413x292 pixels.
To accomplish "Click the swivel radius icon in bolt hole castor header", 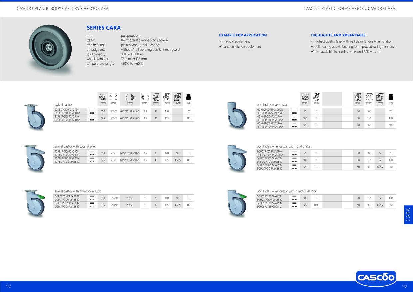I will [380, 97].
